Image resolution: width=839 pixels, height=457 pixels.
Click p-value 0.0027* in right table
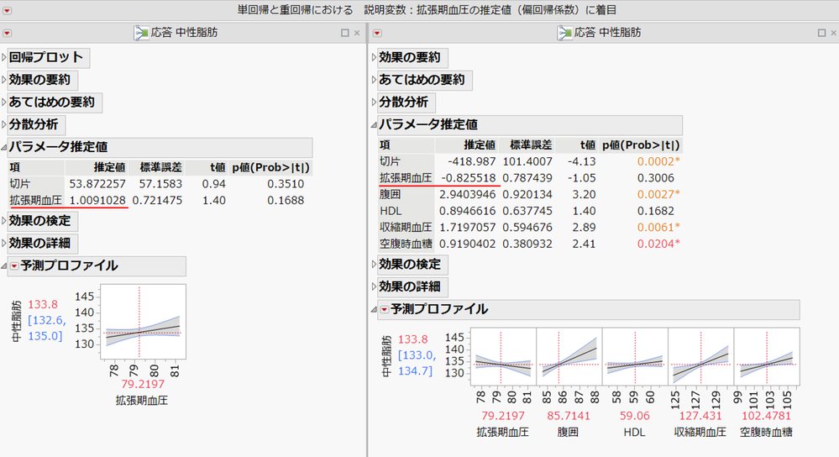pyautogui.click(x=658, y=194)
